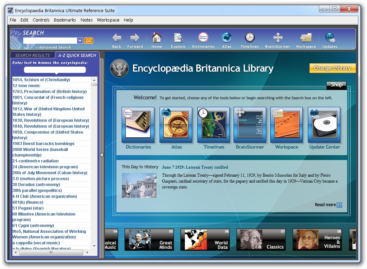The height and width of the screenshot is (269, 367).
Task: Open the Bookmarks menu
Action: tap(65, 20)
